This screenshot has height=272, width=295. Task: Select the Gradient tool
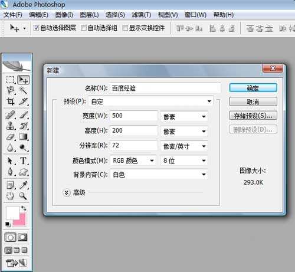pos(23,137)
